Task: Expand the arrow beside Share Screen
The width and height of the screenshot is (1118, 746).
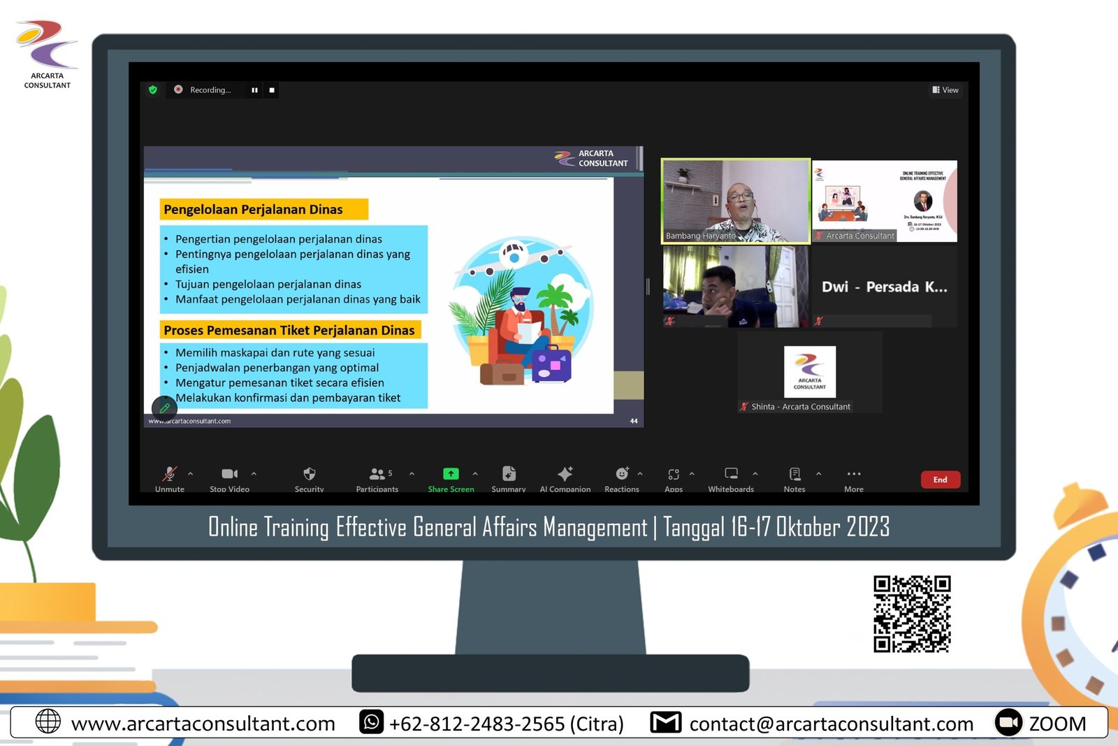Action: tap(475, 473)
